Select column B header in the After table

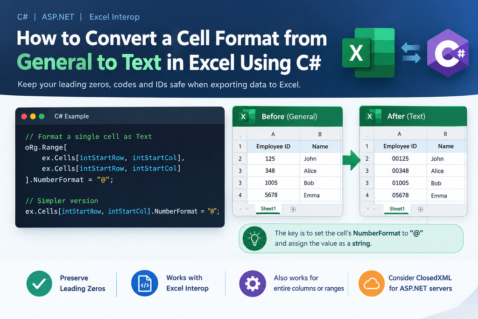(x=445, y=134)
